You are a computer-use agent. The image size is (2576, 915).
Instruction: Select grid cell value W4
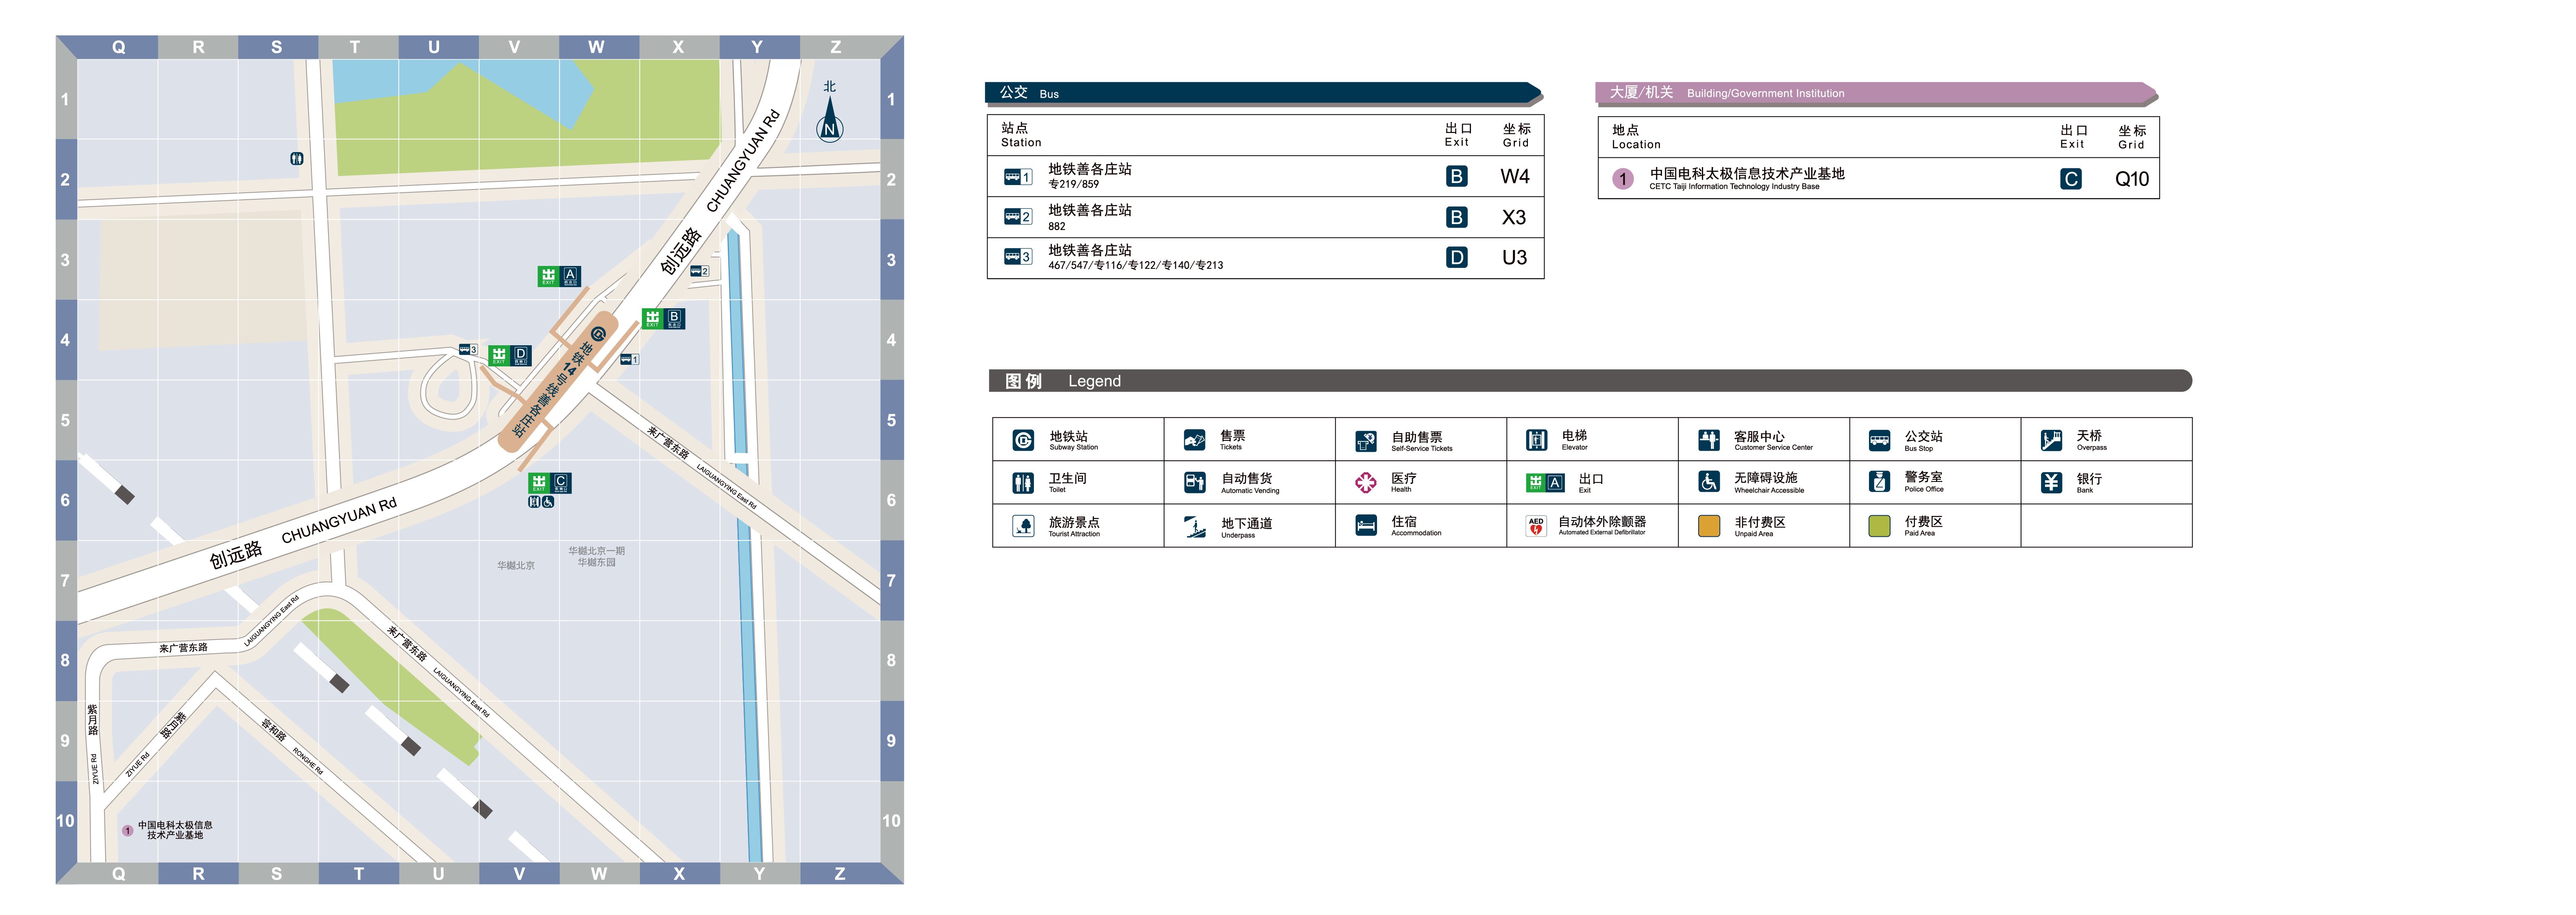[1515, 177]
